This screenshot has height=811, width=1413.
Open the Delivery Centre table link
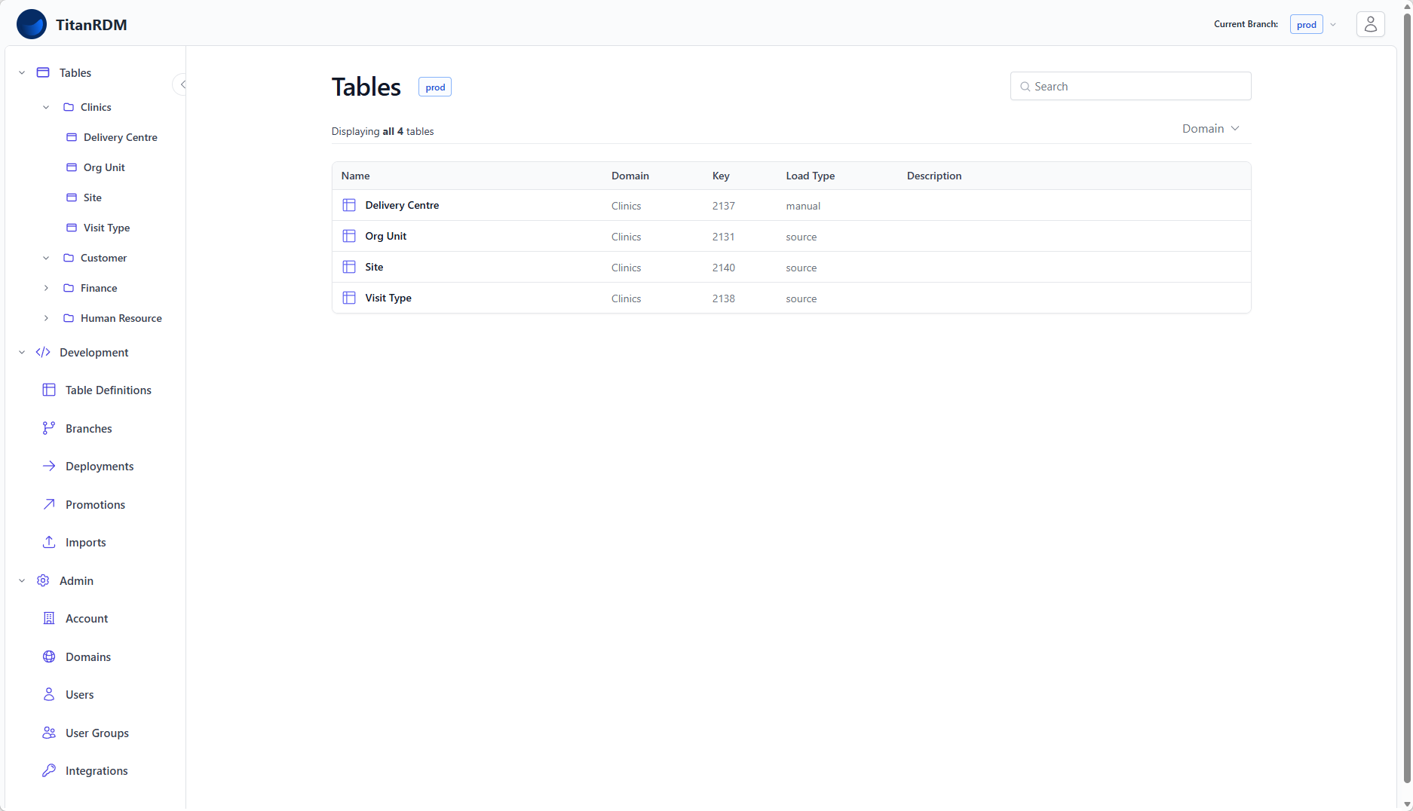click(402, 205)
